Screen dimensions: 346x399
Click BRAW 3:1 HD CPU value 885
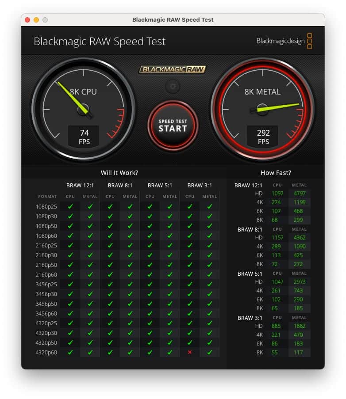point(276,326)
